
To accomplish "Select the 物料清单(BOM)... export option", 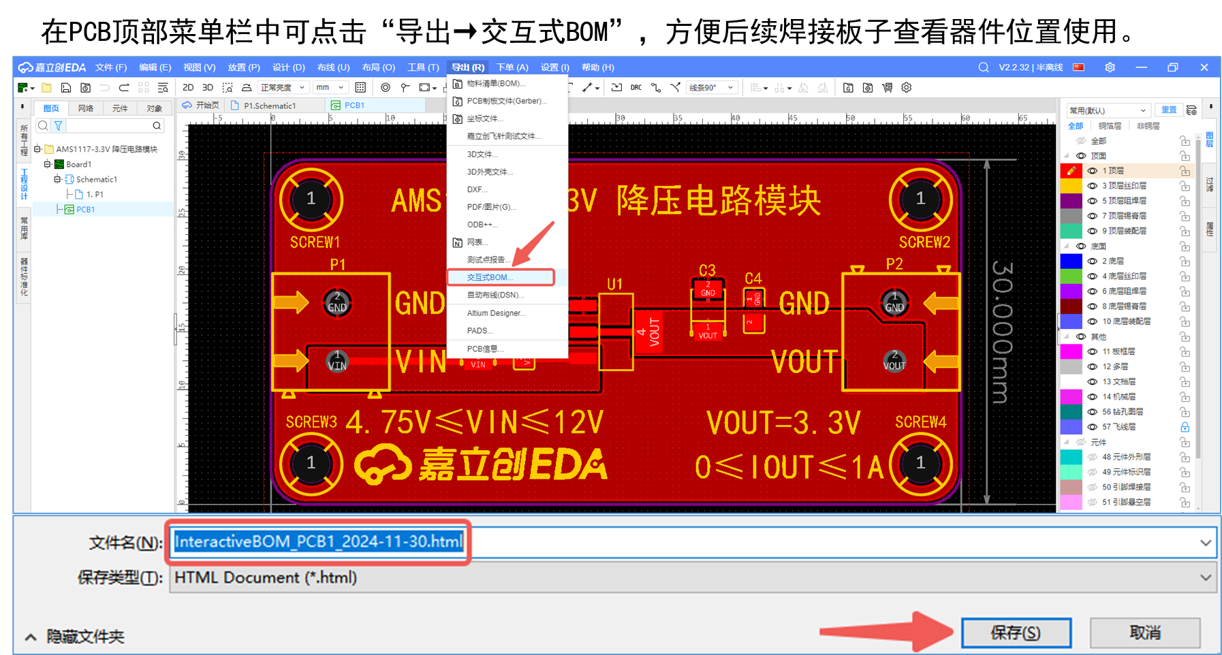I will tap(507, 84).
